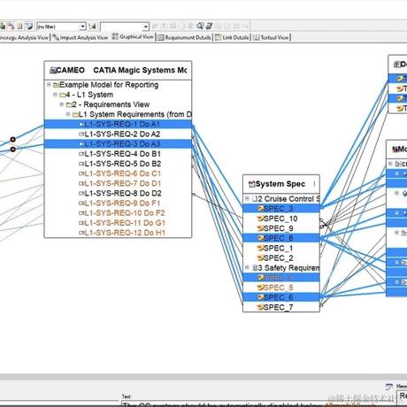Click the CAMEO document header icon

tap(53, 70)
